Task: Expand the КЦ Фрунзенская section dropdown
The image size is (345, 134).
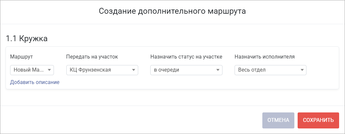Action: pyautogui.click(x=102, y=70)
